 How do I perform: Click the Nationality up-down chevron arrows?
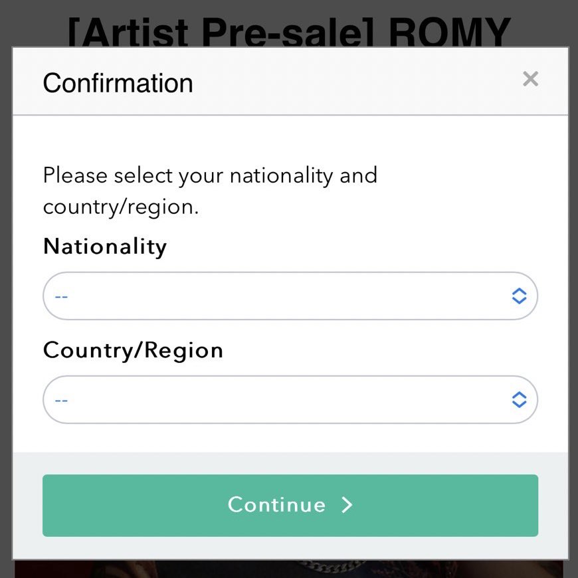click(x=519, y=296)
